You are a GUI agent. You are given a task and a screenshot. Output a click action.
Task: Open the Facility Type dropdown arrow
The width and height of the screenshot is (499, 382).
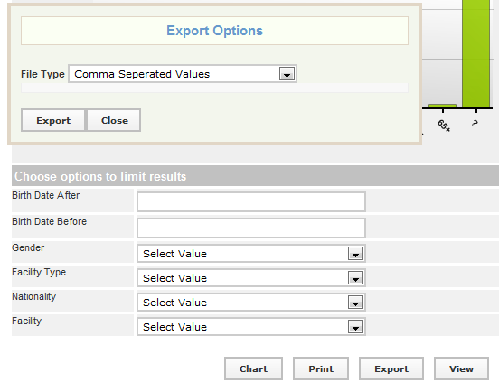point(355,278)
